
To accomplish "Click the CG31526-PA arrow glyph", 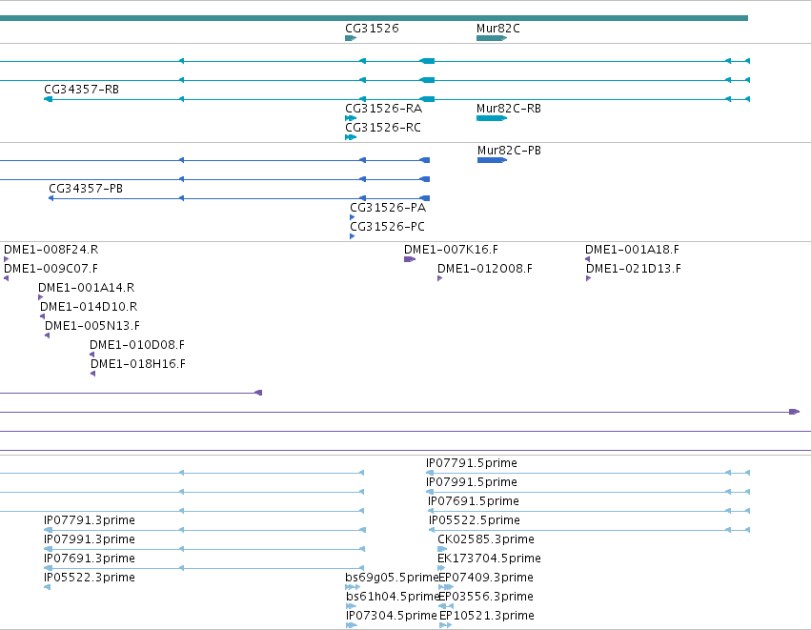I will point(353,217).
